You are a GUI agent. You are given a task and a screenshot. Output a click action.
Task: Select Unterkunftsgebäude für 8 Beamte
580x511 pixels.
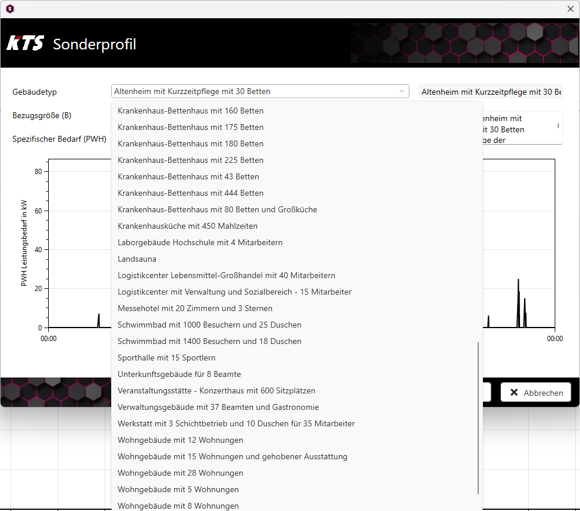point(297,374)
